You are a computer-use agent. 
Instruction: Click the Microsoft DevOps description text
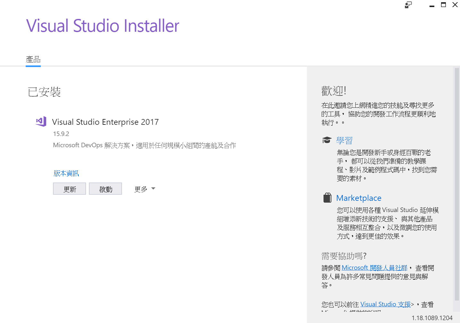click(x=144, y=145)
